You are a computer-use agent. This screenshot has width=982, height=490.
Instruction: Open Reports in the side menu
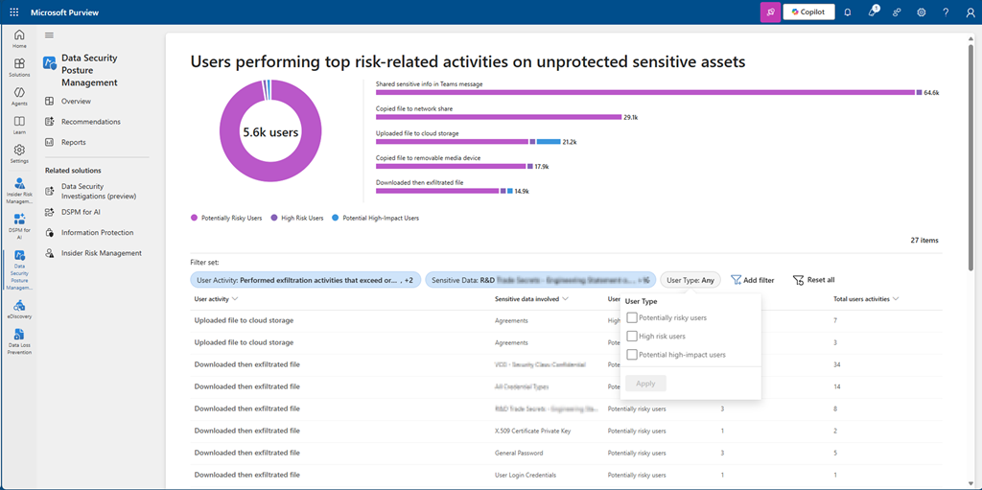pos(73,142)
